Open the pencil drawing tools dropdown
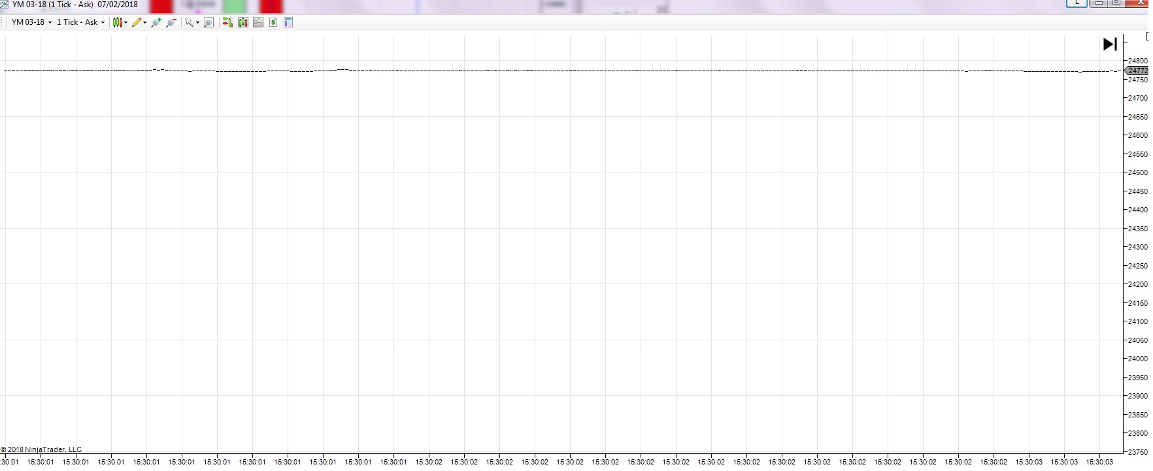 [139, 22]
